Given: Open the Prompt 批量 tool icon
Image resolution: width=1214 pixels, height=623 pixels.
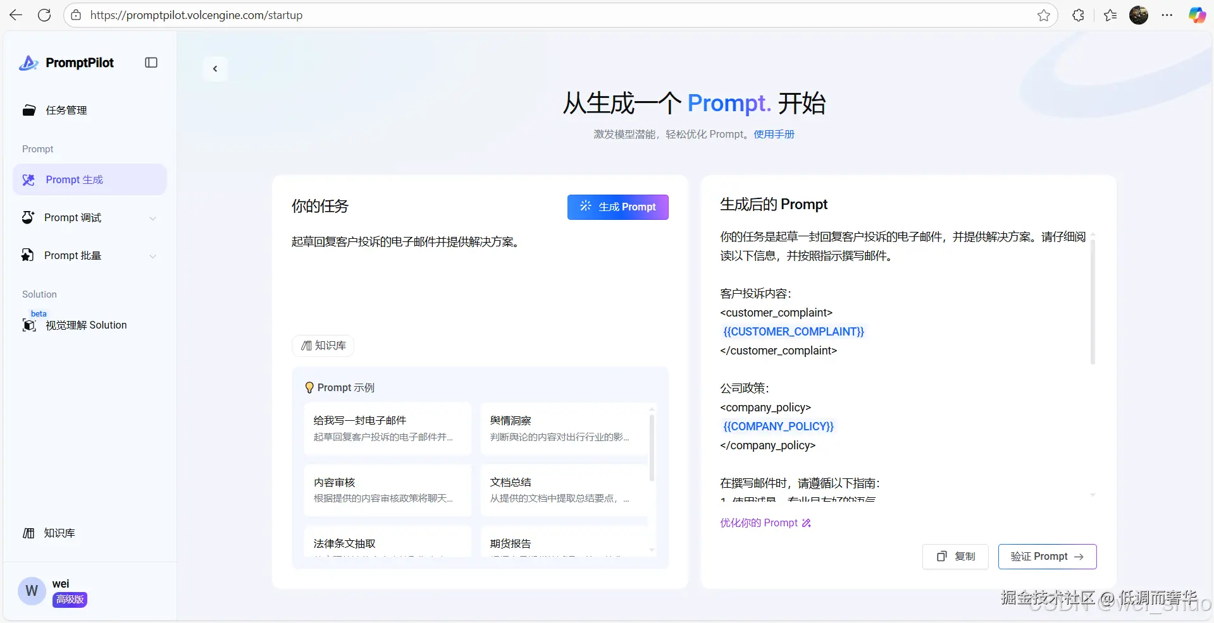Looking at the screenshot, I should [27, 255].
